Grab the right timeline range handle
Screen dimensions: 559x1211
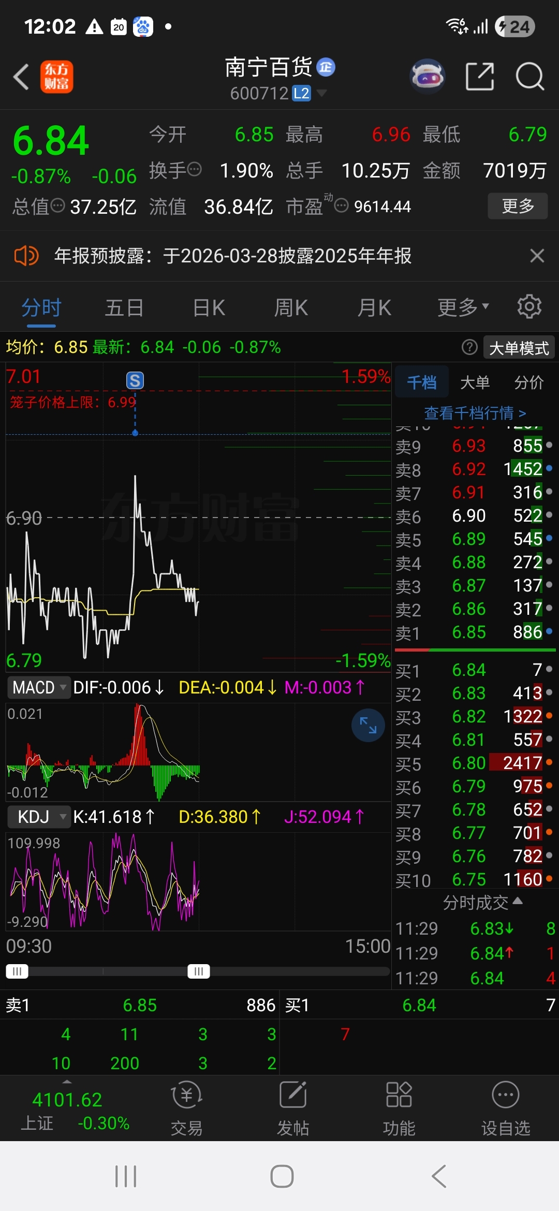[x=199, y=971]
